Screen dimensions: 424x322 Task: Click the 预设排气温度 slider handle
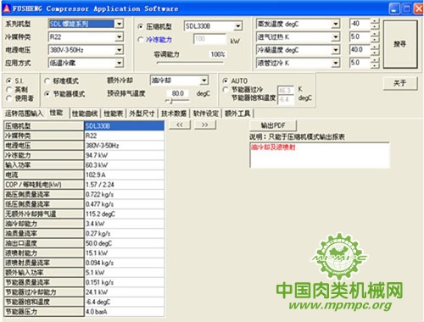[x=170, y=101]
